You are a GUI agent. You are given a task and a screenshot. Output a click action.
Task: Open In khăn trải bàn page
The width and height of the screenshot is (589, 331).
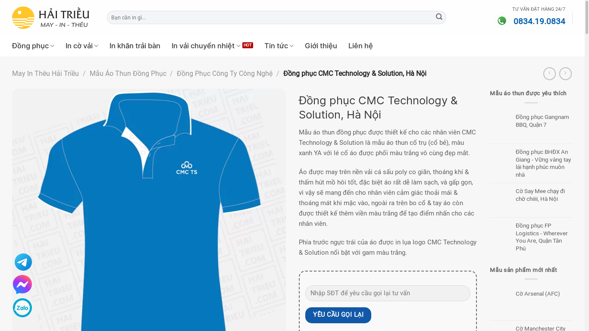[x=135, y=46]
